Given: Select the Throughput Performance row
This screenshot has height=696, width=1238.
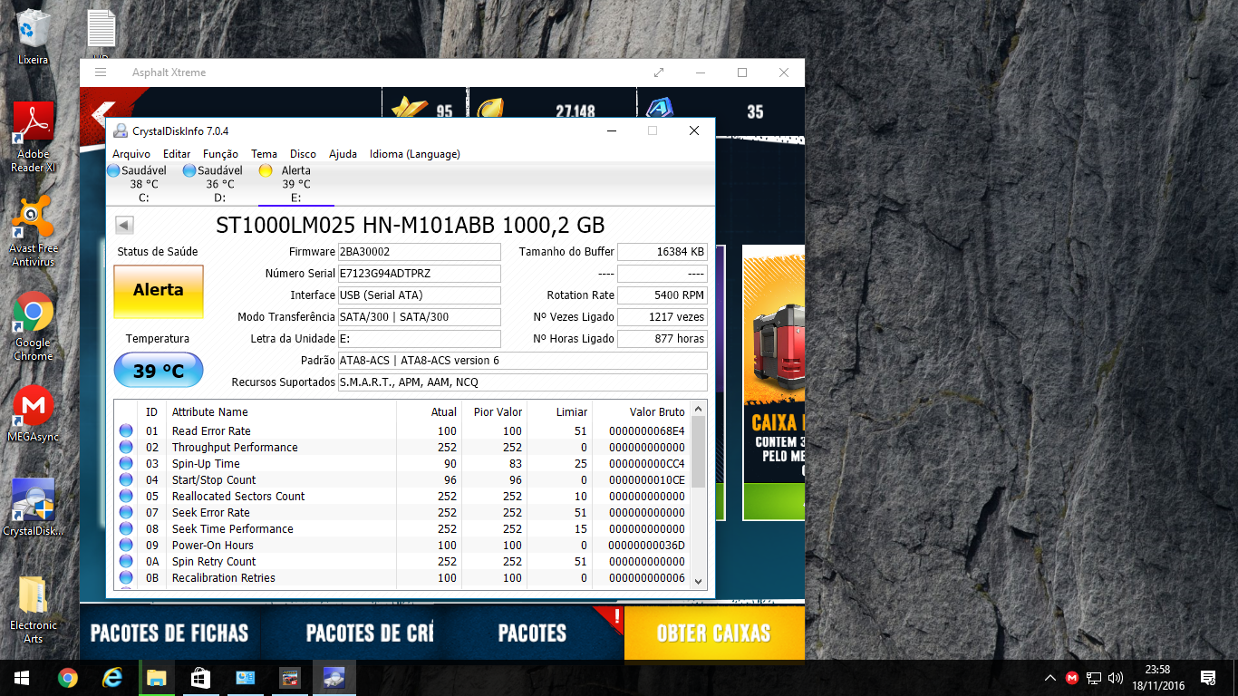Looking at the screenshot, I should pyautogui.click(x=402, y=448).
